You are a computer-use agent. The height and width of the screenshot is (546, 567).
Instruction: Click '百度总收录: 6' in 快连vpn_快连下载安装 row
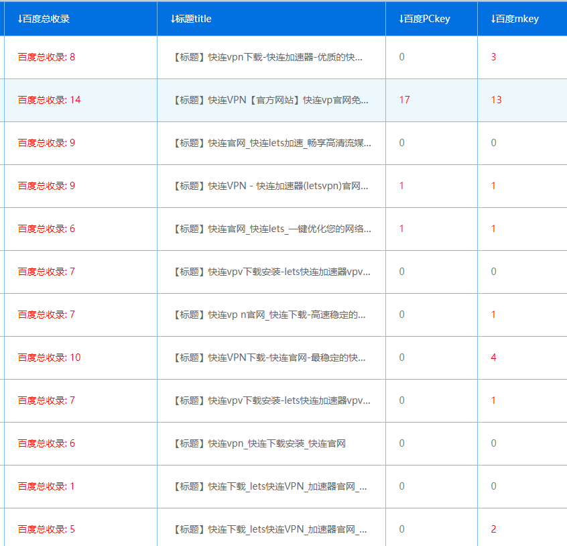[x=46, y=443]
